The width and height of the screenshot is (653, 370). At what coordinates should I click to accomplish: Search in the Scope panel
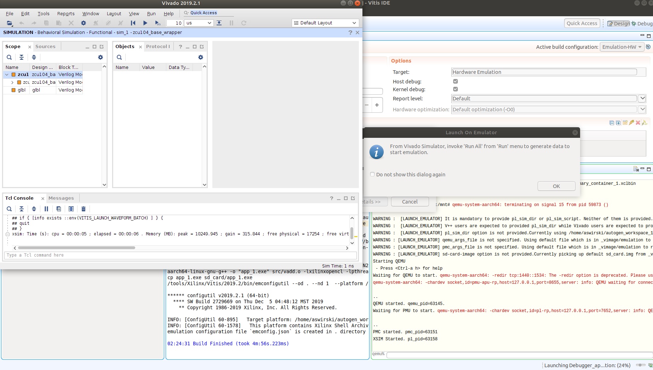9,57
